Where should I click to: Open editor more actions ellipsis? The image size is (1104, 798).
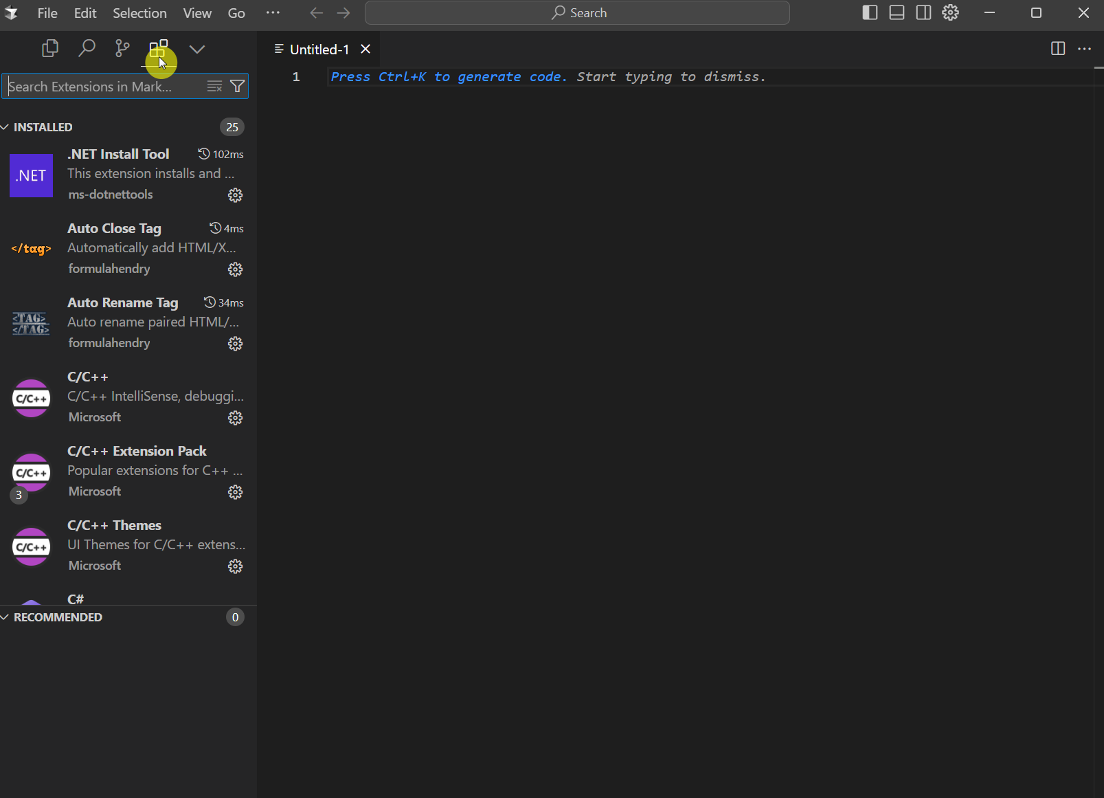[x=1085, y=49]
